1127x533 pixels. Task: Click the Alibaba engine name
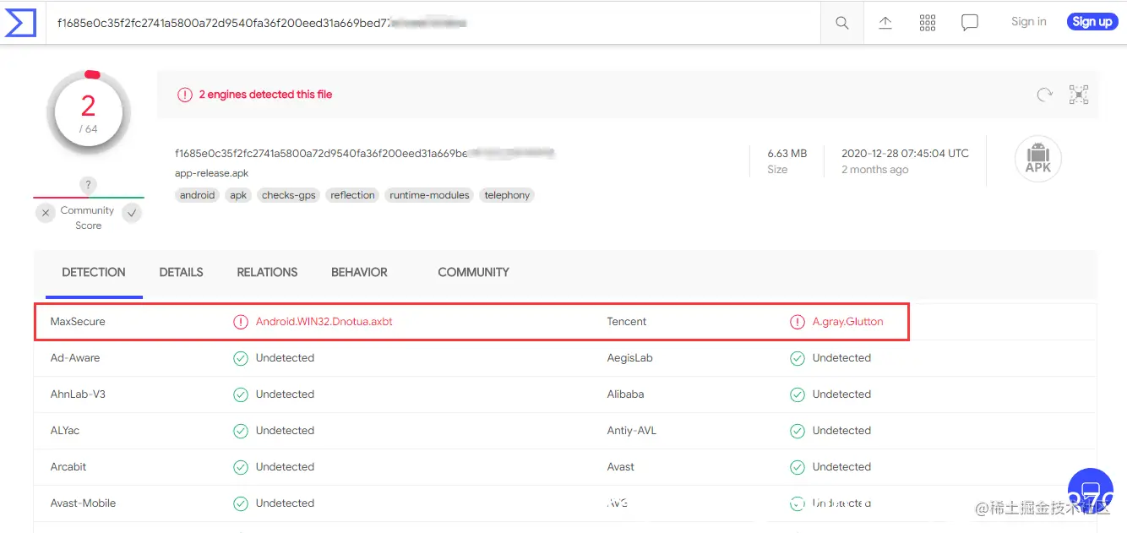click(625, 394)
